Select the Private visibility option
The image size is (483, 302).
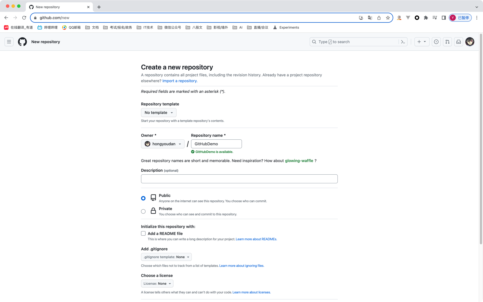tap(143, 211)
